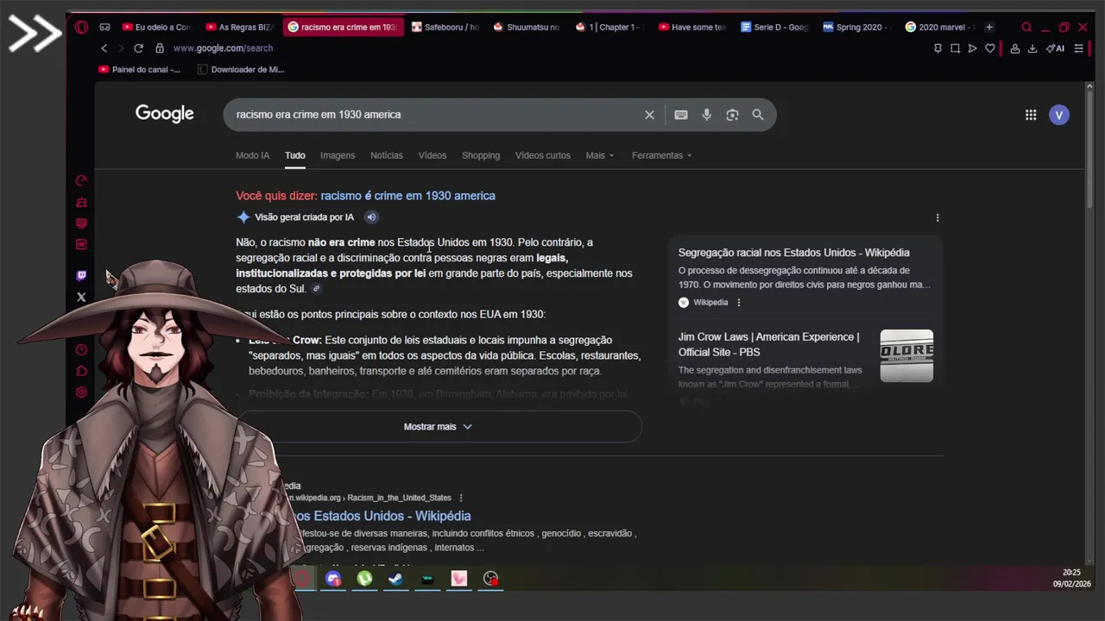The height and width of the screenshot is (621, 1105).
Task: Open GX Corner icon in sidebar
Action: (81, 223)
